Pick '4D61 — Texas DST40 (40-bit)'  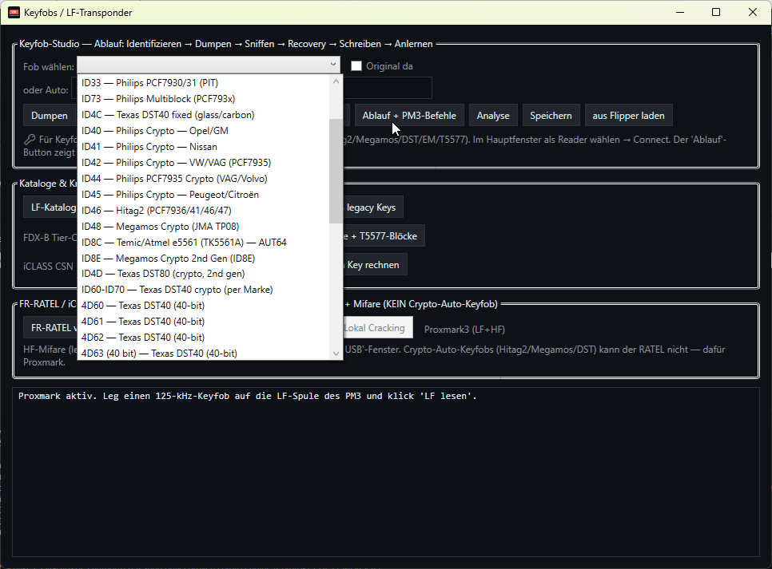point(203,321)
